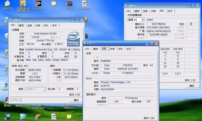The height and width of the screenshot is (121, 202).
Task: Click 确定 in the SPD CPU-Z window
Action: [x=192, y=86]
